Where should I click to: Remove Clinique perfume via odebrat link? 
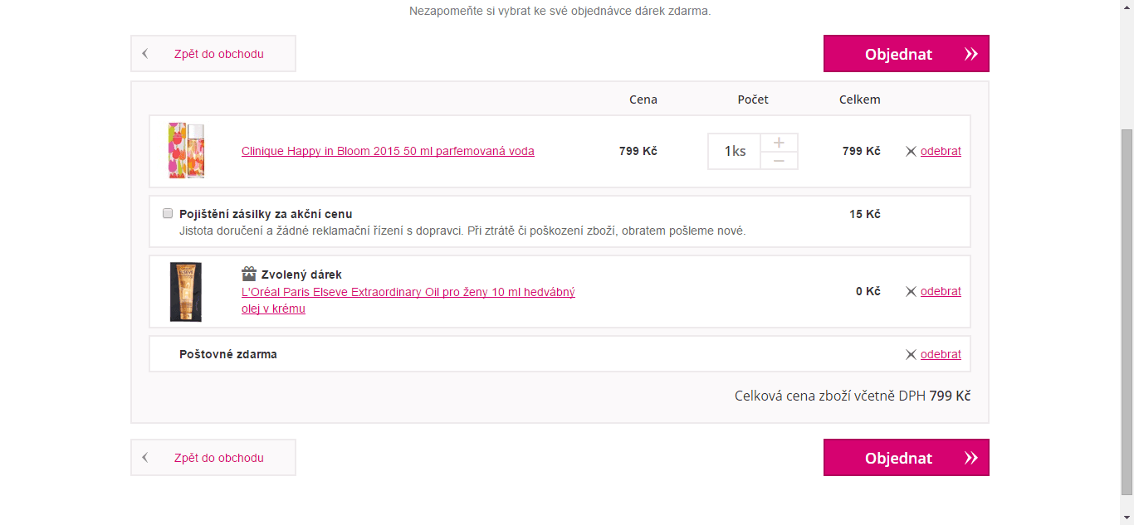point(941,151)
